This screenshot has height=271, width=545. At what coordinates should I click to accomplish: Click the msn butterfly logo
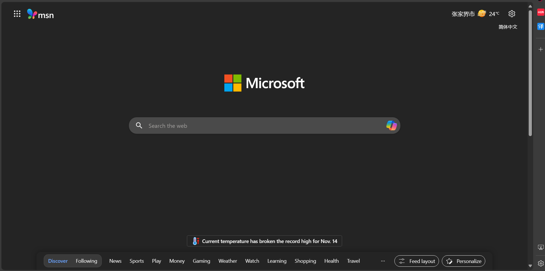pyautogui.click(x=40, y=14)
